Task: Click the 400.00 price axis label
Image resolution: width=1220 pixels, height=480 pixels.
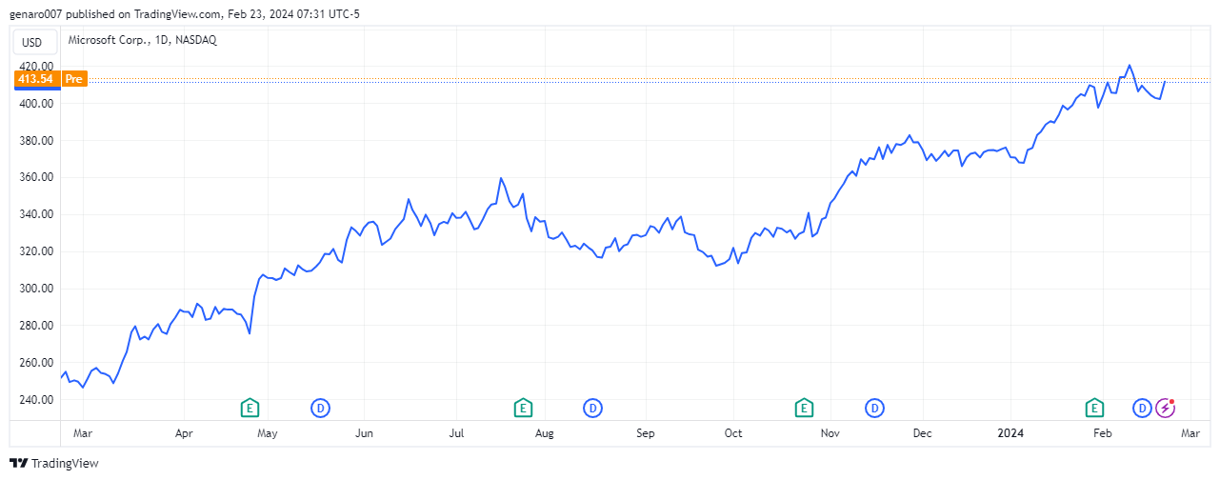Action: pyautogui.click(x=37, y=104)
